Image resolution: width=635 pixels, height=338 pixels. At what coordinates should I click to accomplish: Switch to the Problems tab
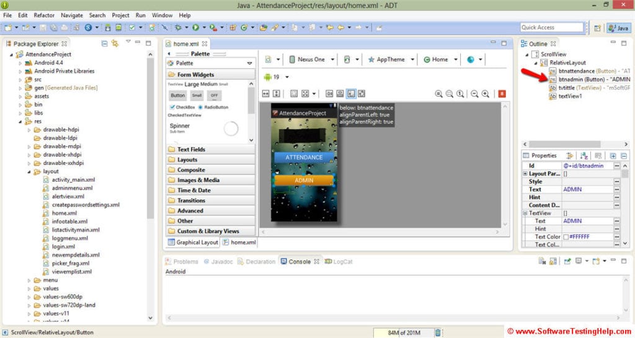[182, 262]
